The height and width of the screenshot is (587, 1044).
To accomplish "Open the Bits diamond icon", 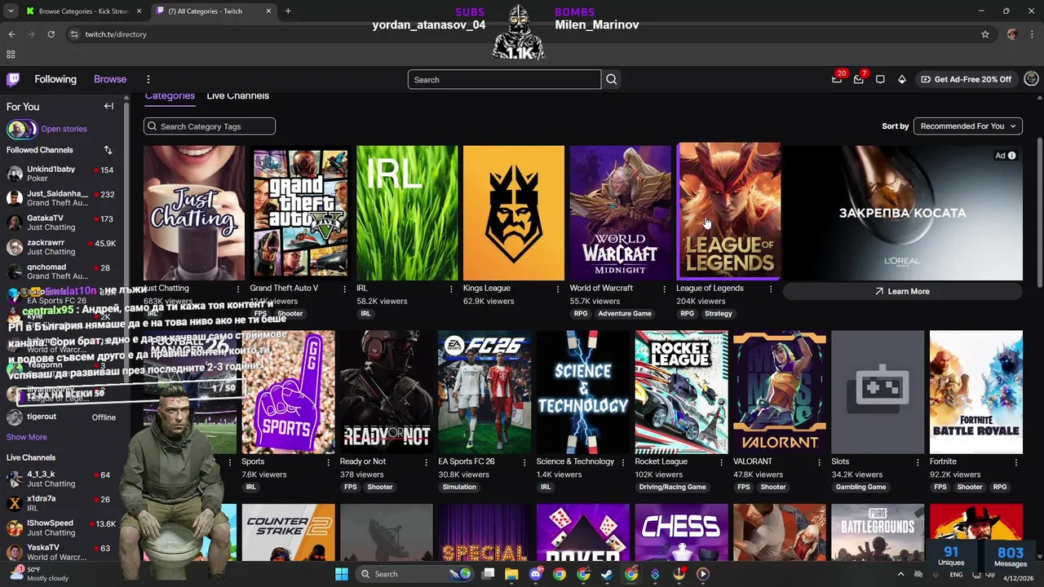I will pyautogui.click(x=901, y=79).
